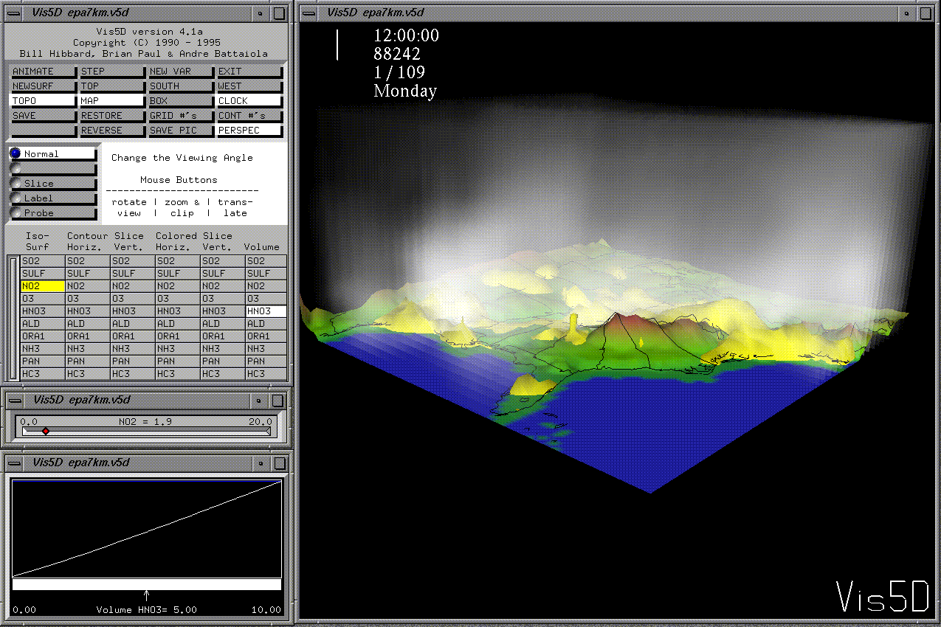
Task: Click the NO2 isolevel slider track
Action: coord(146,432)
